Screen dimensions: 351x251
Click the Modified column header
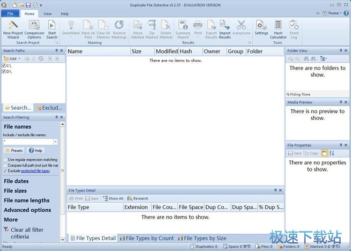pos(167,51)
